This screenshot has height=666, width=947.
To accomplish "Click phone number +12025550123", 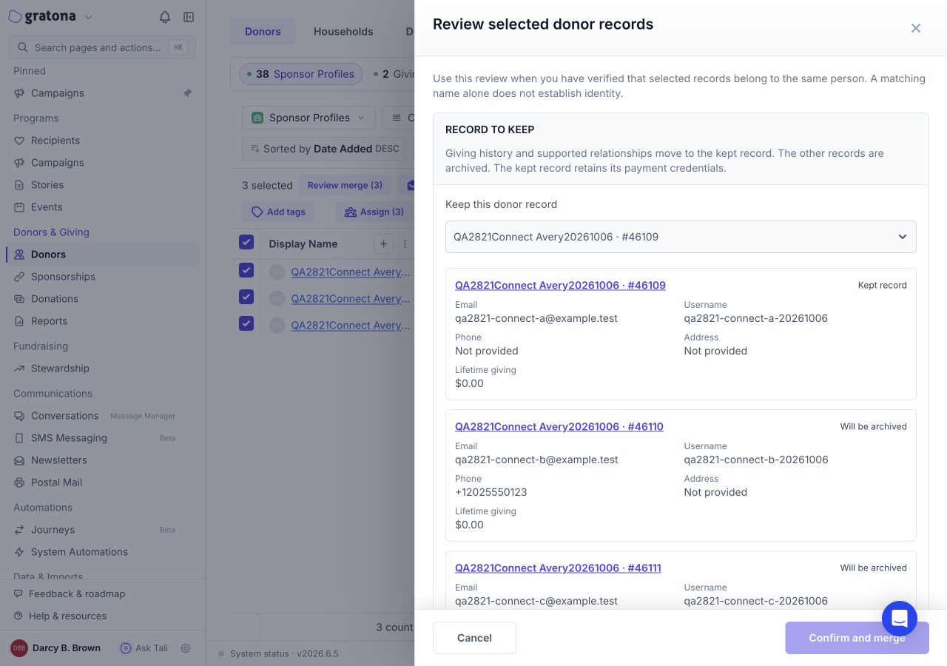I will pos(491,492).
